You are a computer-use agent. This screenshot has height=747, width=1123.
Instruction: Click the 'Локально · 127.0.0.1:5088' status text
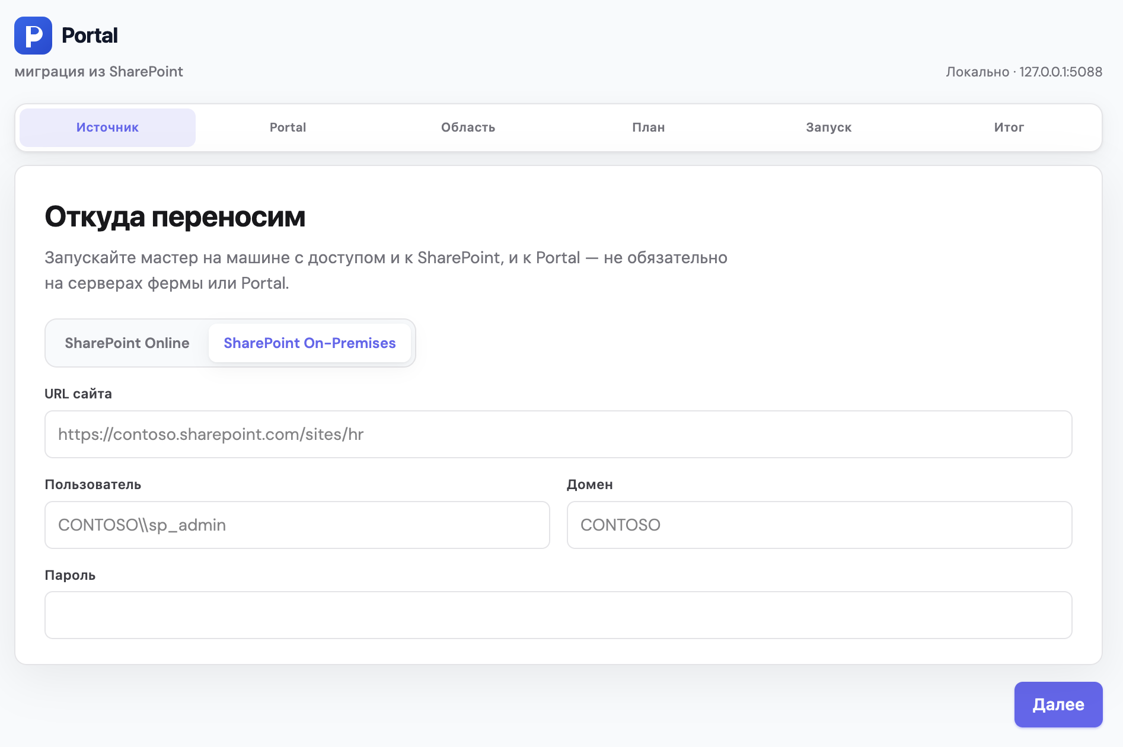[1024, 72]
